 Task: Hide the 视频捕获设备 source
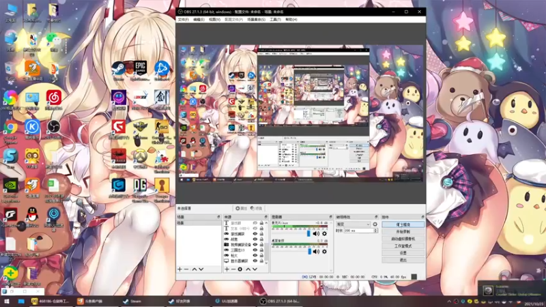(255, 245)
